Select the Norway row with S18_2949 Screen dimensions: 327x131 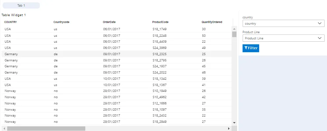(x=117, y=121)
